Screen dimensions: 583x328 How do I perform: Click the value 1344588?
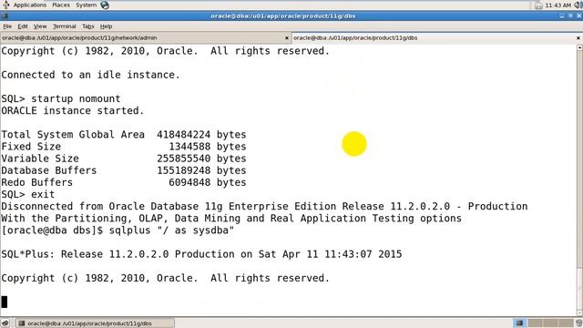click(189, 147)
